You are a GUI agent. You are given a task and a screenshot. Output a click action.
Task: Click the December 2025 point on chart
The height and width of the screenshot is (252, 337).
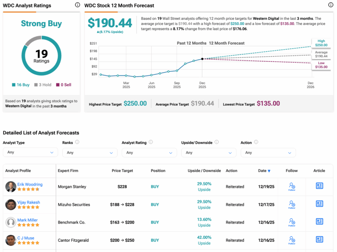pyautogui.click(x=202, y=59)
